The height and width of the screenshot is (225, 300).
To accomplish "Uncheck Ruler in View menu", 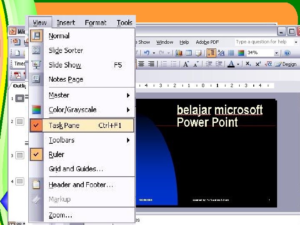I will tap(82, 154).
